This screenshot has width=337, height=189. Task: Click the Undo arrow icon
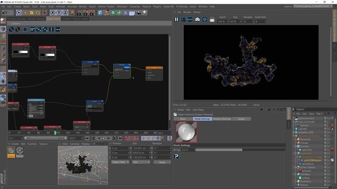coord(5,13)
